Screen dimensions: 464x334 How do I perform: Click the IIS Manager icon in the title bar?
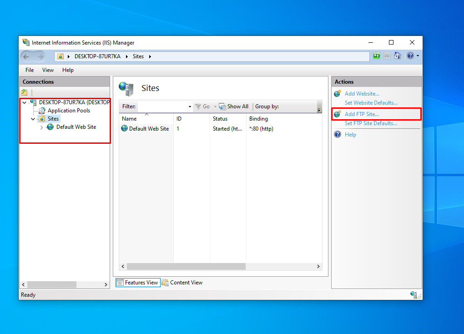point(26,42)
